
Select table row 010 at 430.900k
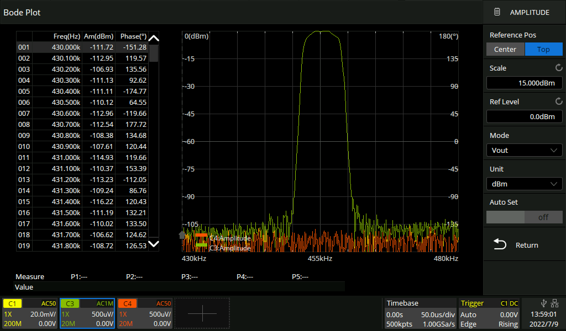(x=82, y=147)
